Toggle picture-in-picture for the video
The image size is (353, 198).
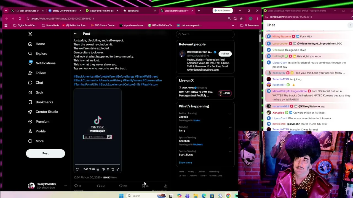coord(113,169)
